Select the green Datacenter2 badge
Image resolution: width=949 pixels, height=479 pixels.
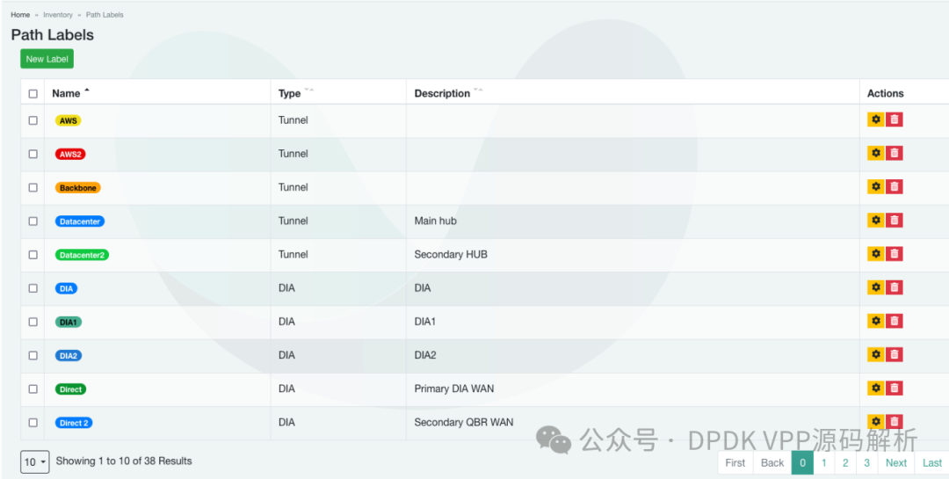[x=83, y=255]
